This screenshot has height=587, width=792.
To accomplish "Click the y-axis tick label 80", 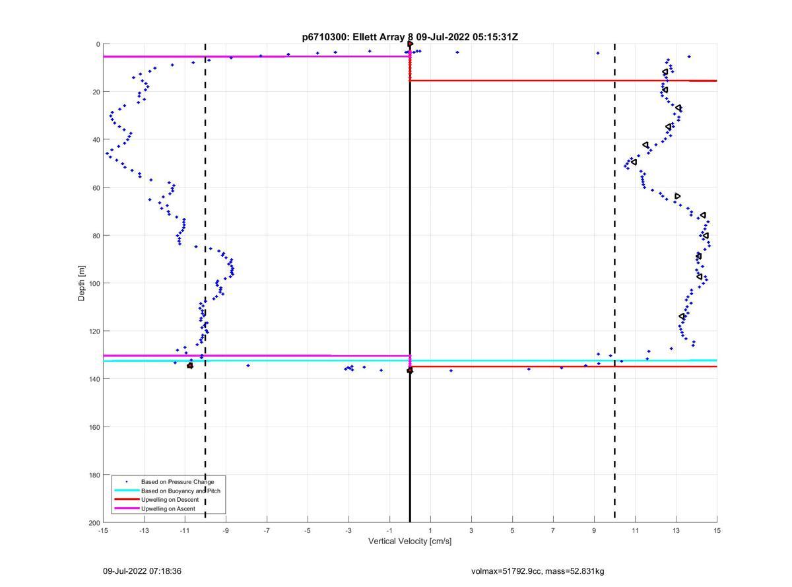I will (x=96, y=236).
